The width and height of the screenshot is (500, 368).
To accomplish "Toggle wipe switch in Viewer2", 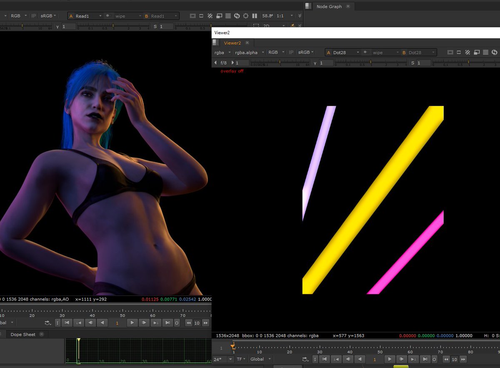I will [x=365, y=53].
